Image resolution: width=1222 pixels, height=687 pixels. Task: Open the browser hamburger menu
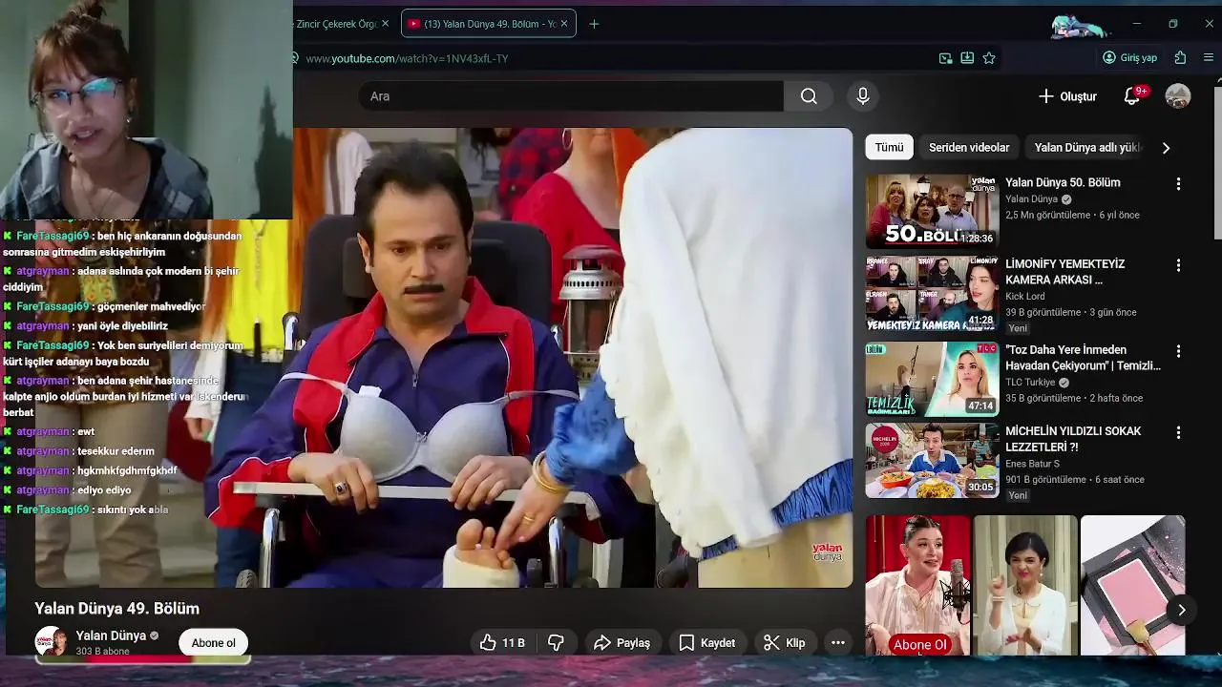pyautogui.click(x=1209, y=57)
